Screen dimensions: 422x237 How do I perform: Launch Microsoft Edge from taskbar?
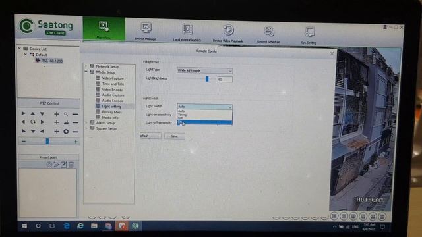(67, 226)
